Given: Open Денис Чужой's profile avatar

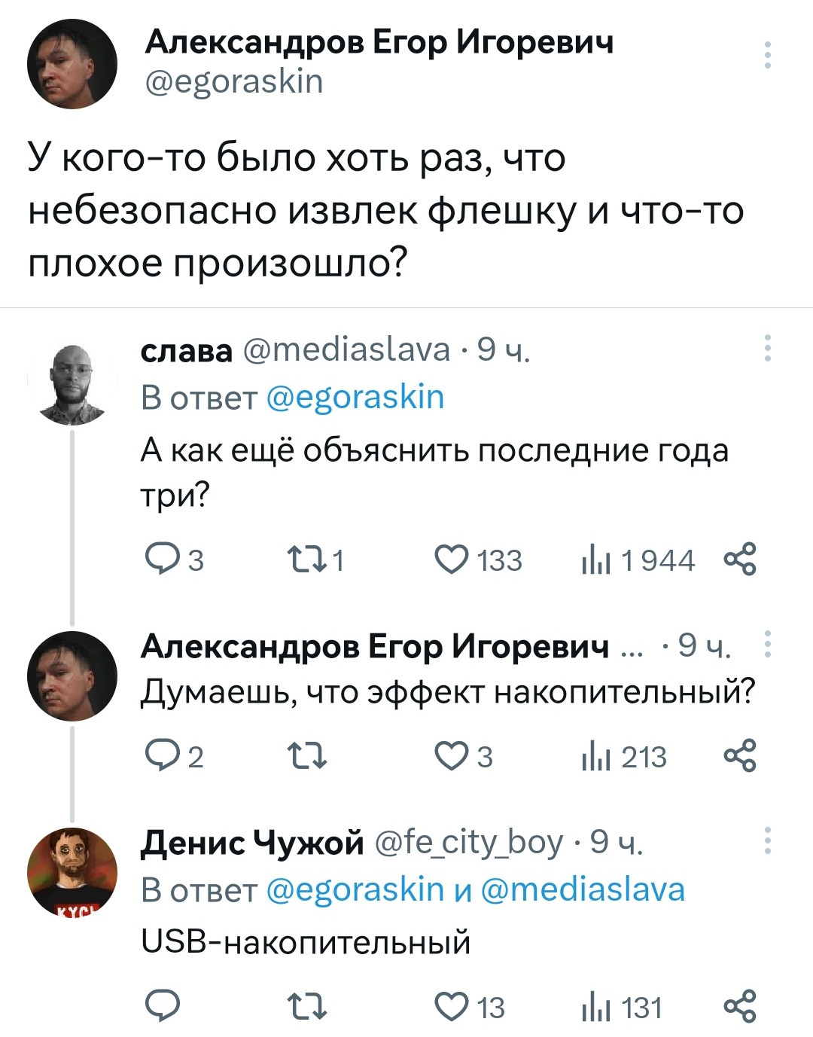Looking at the screenshot, I should (72, 871).
